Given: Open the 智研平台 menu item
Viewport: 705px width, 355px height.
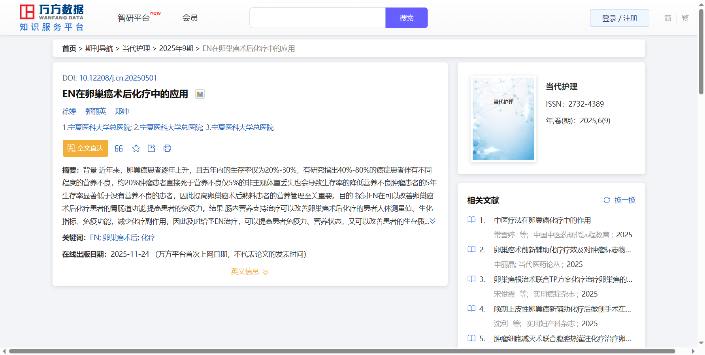Looking at the screenshot, I should pos(134,18).
